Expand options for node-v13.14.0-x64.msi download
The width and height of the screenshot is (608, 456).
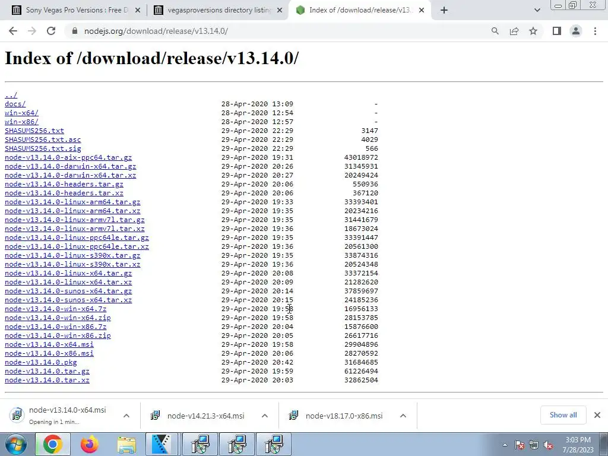(x=126, y=416)
